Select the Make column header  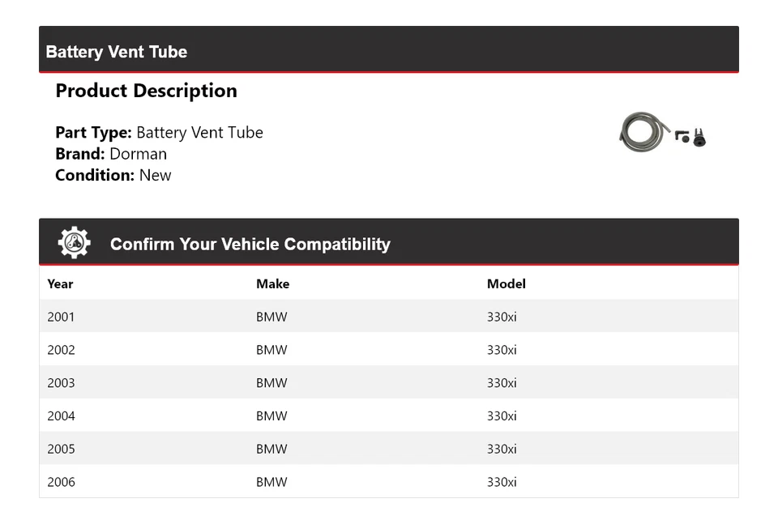coord(272,283)
